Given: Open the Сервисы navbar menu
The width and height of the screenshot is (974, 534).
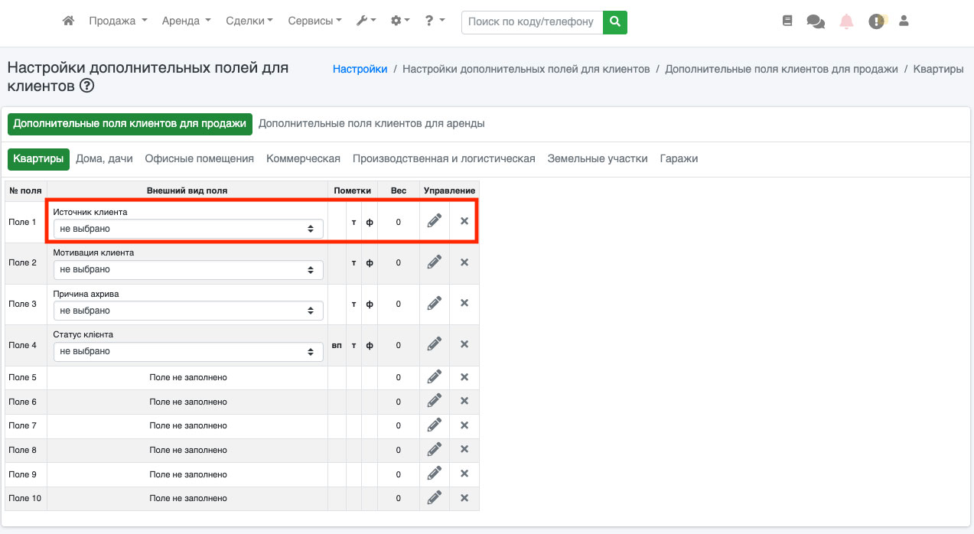Looking at the screenshot, I should [x=314, y=21].
